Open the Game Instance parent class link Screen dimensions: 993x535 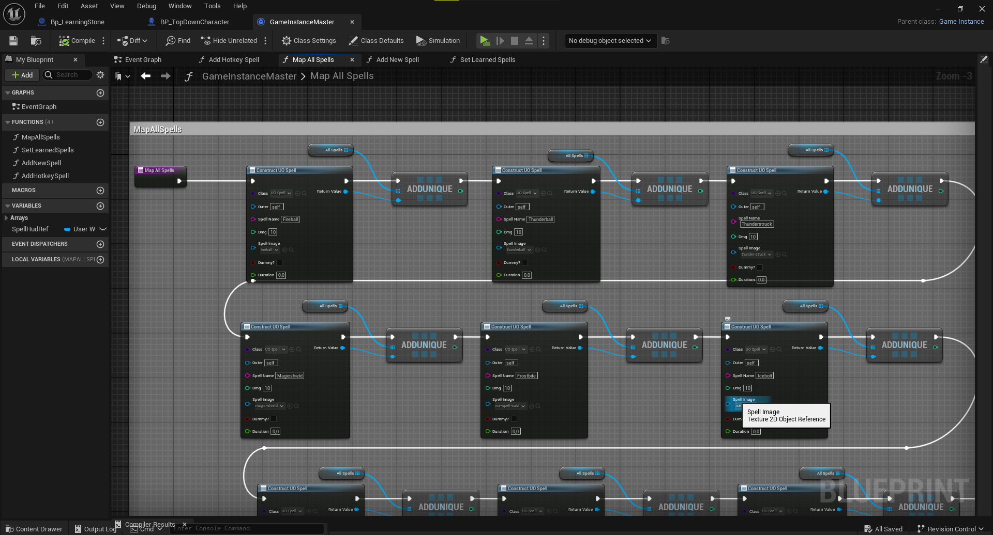[961, 22]
